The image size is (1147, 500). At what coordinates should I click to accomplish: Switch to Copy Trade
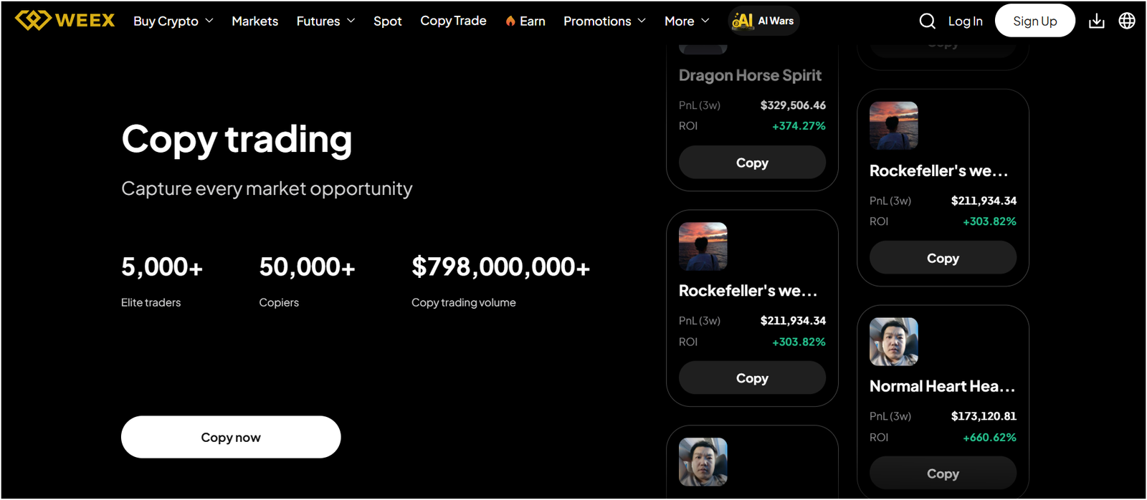pos(453,21)
